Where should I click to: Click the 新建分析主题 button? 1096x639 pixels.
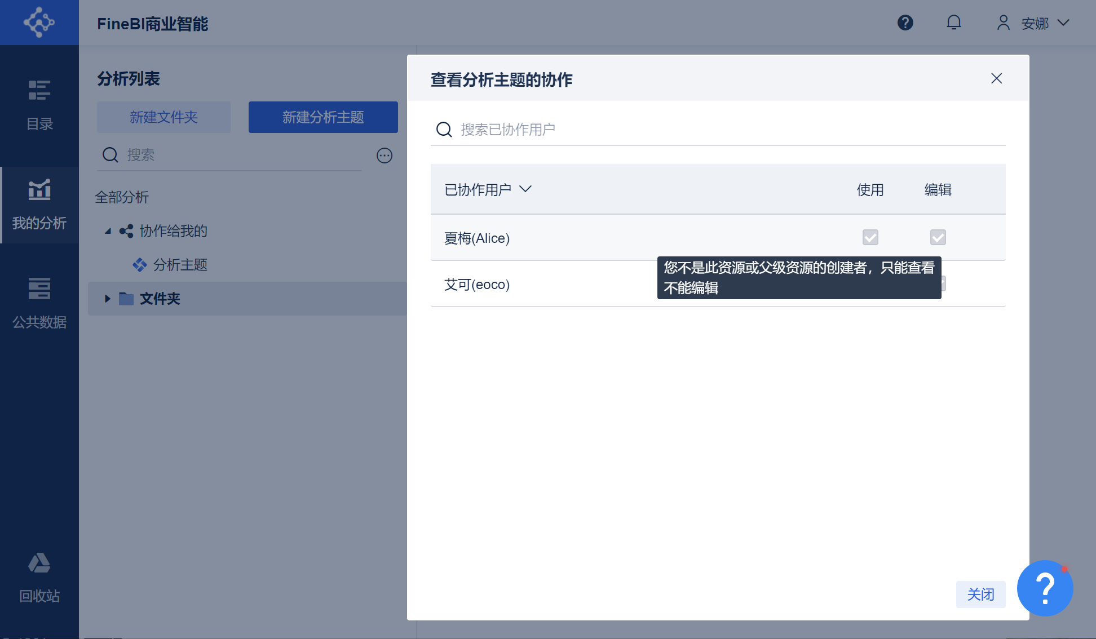pos(323,117)
